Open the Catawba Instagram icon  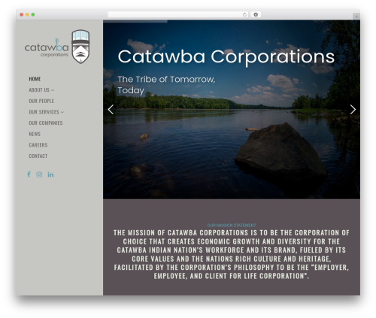tap(39, 174)
